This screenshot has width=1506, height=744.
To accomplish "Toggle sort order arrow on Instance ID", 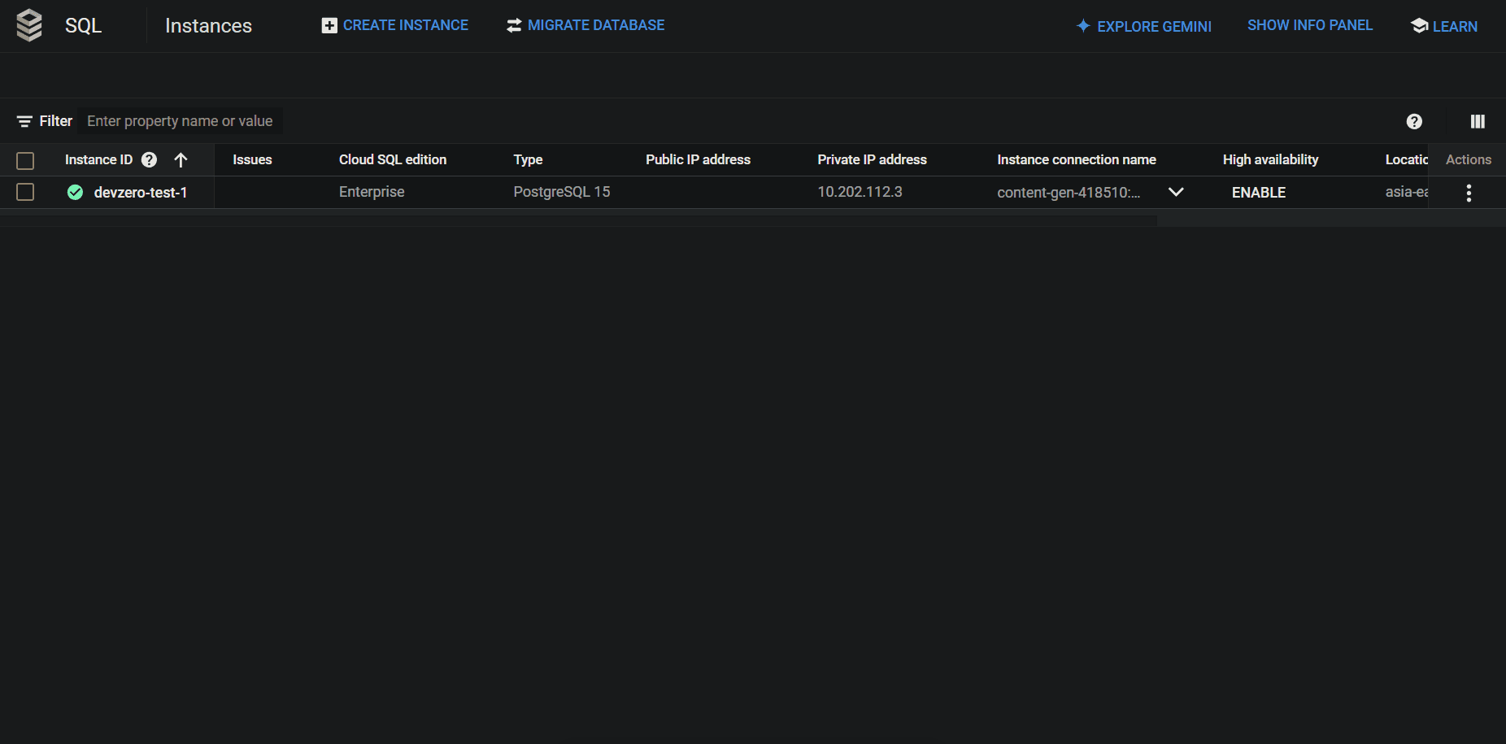I will coord(181,159).
